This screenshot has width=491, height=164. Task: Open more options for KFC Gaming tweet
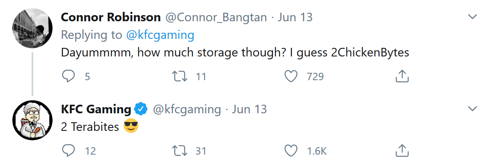472,109
